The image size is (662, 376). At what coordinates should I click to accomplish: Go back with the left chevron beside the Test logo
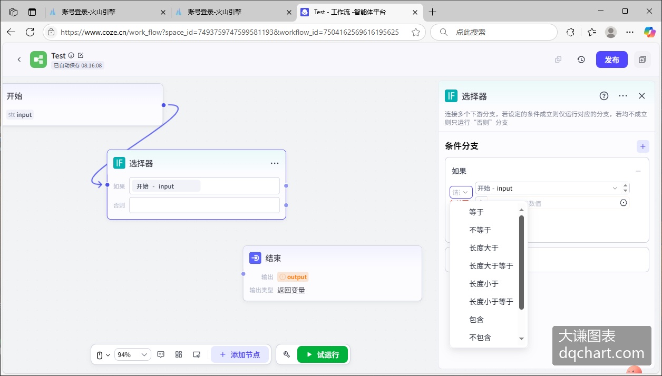19,60
